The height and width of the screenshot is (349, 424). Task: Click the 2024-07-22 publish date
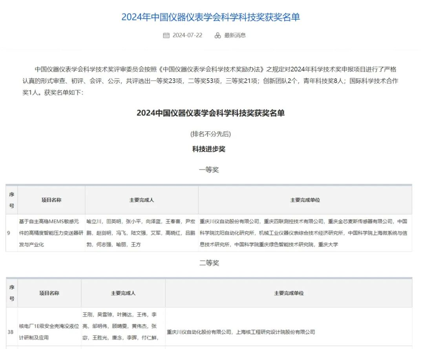187,35
